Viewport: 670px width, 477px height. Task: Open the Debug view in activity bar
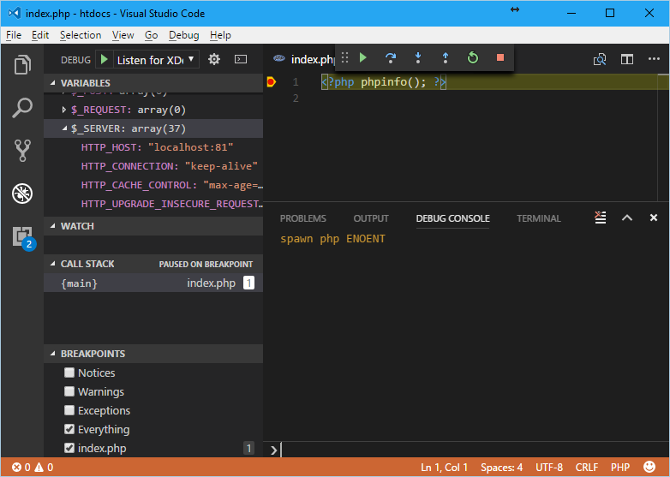22,194
